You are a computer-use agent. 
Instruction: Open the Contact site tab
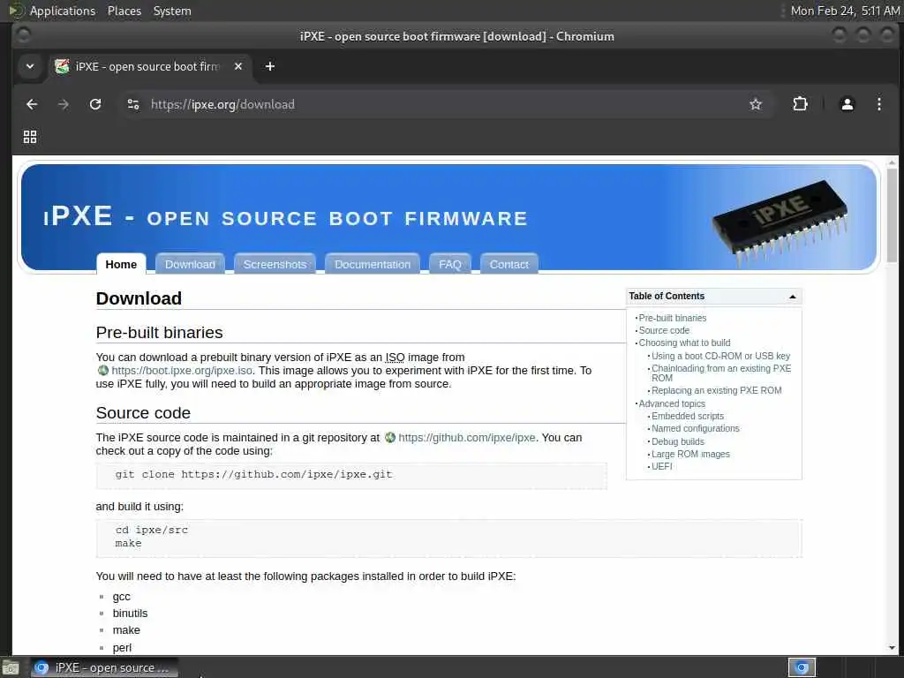(509, 264)
